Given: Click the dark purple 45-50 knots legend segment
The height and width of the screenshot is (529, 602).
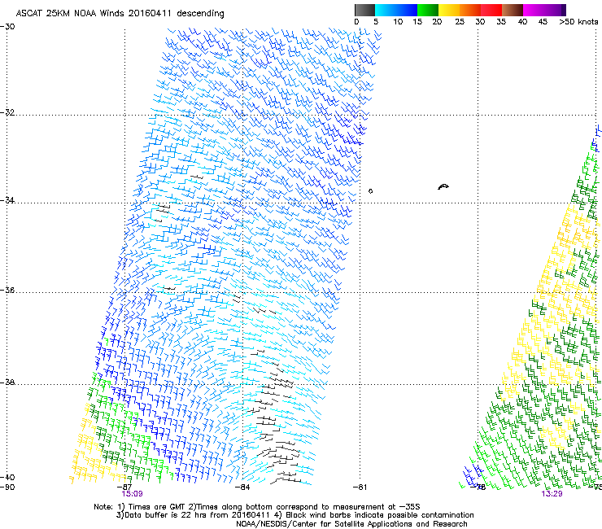Looking at the screenshot, I should (555, 10).
